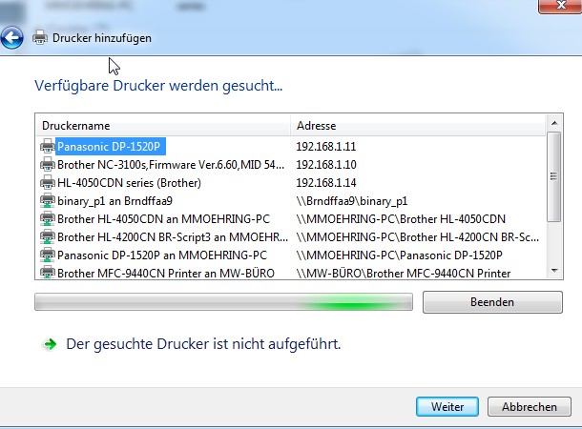Viewport: 582px width, 429px height.
Task: Click printer icon of Panasonic DP-1520P at 192.168.1.11
Action: click(x=48, y=147)
